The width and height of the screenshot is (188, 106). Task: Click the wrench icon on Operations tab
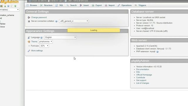[x=119, y=5]
